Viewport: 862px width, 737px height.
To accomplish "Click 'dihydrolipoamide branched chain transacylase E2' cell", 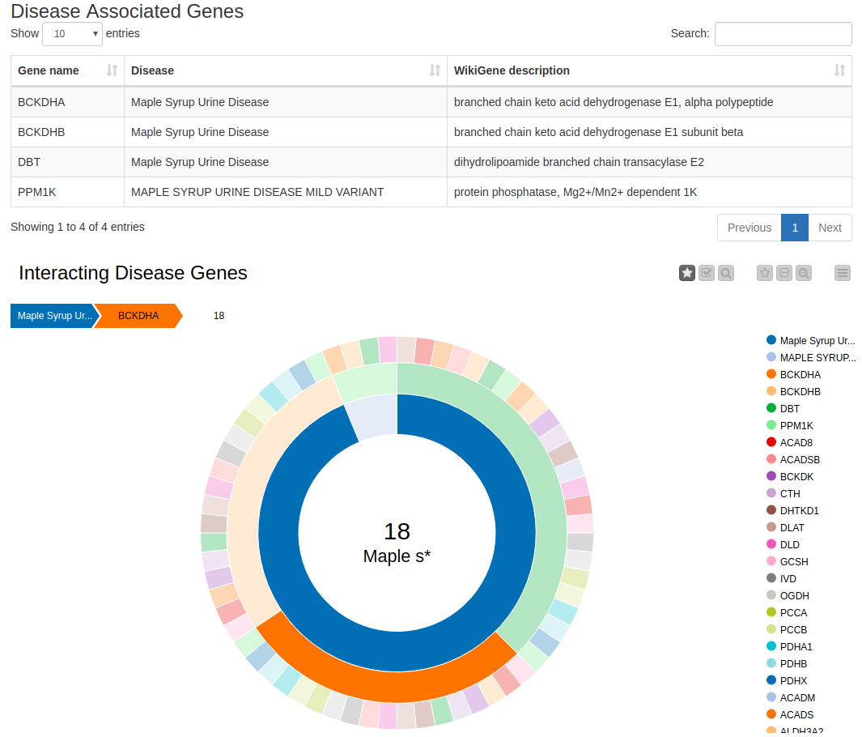I will (x=649, y=162).
